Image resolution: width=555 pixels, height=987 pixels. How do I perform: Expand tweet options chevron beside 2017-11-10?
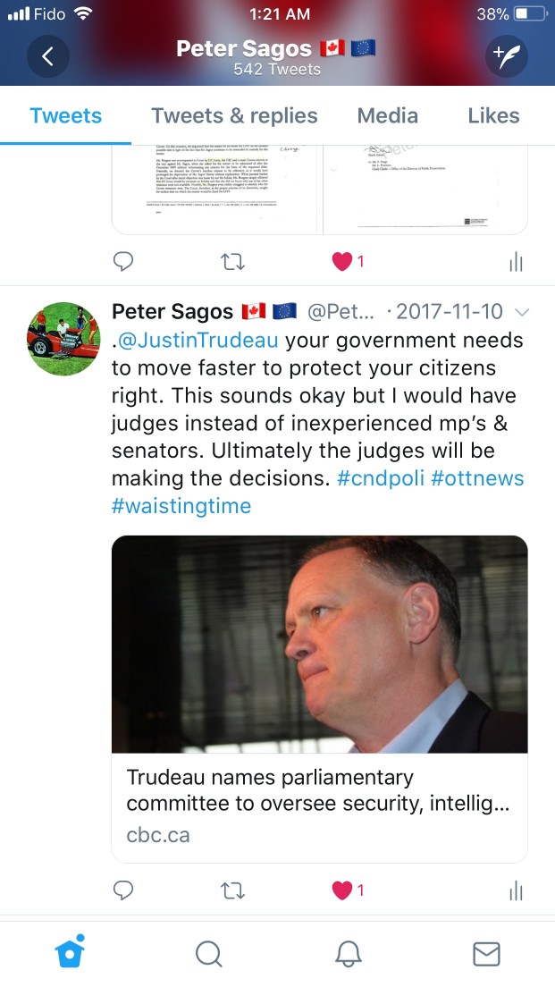tap(522, 312)
